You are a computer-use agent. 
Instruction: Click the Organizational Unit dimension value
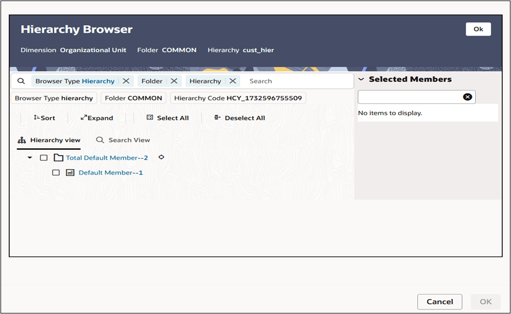tap(93, 50)
